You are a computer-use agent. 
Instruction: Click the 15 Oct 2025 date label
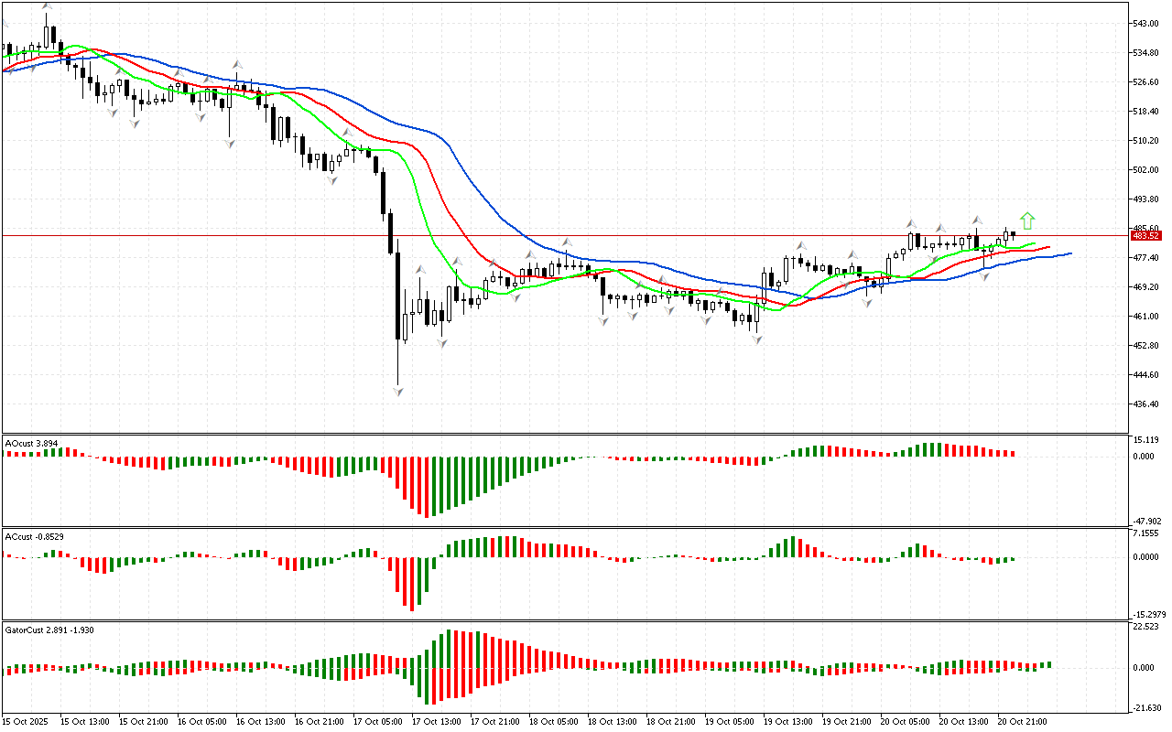[28, 722]
